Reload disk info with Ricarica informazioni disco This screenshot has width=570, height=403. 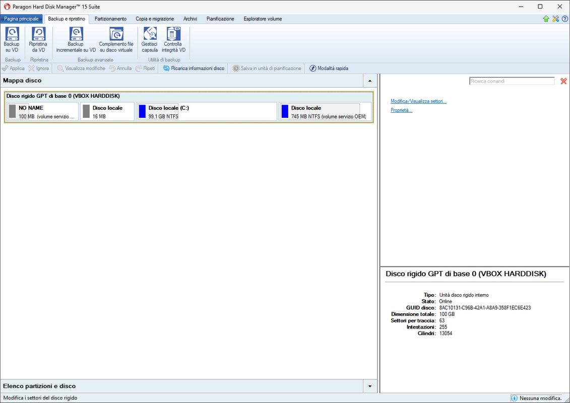(x=194, y=69)
